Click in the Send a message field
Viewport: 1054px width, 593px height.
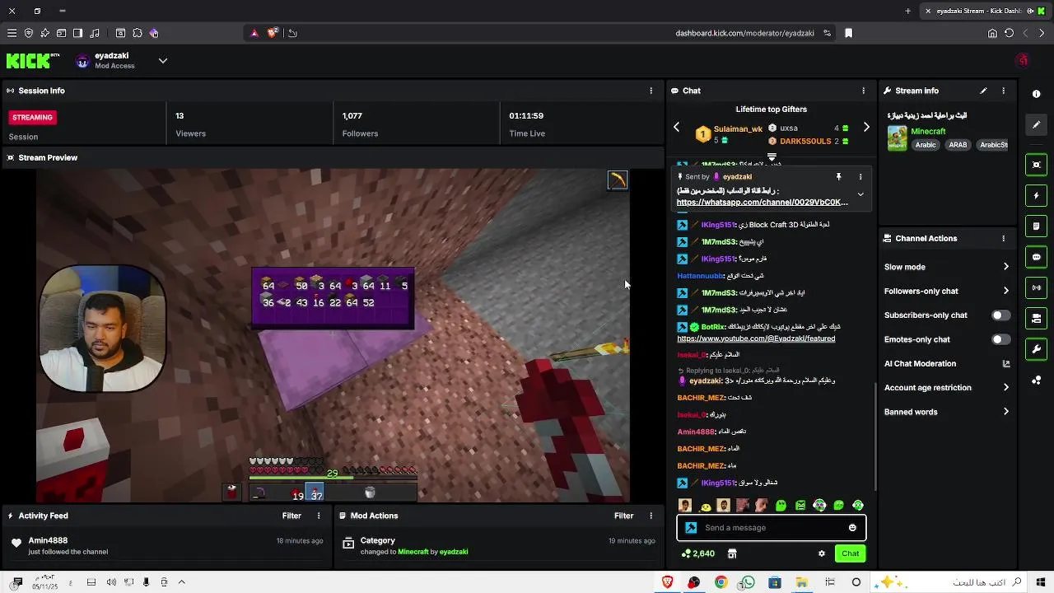coord(771,528)
